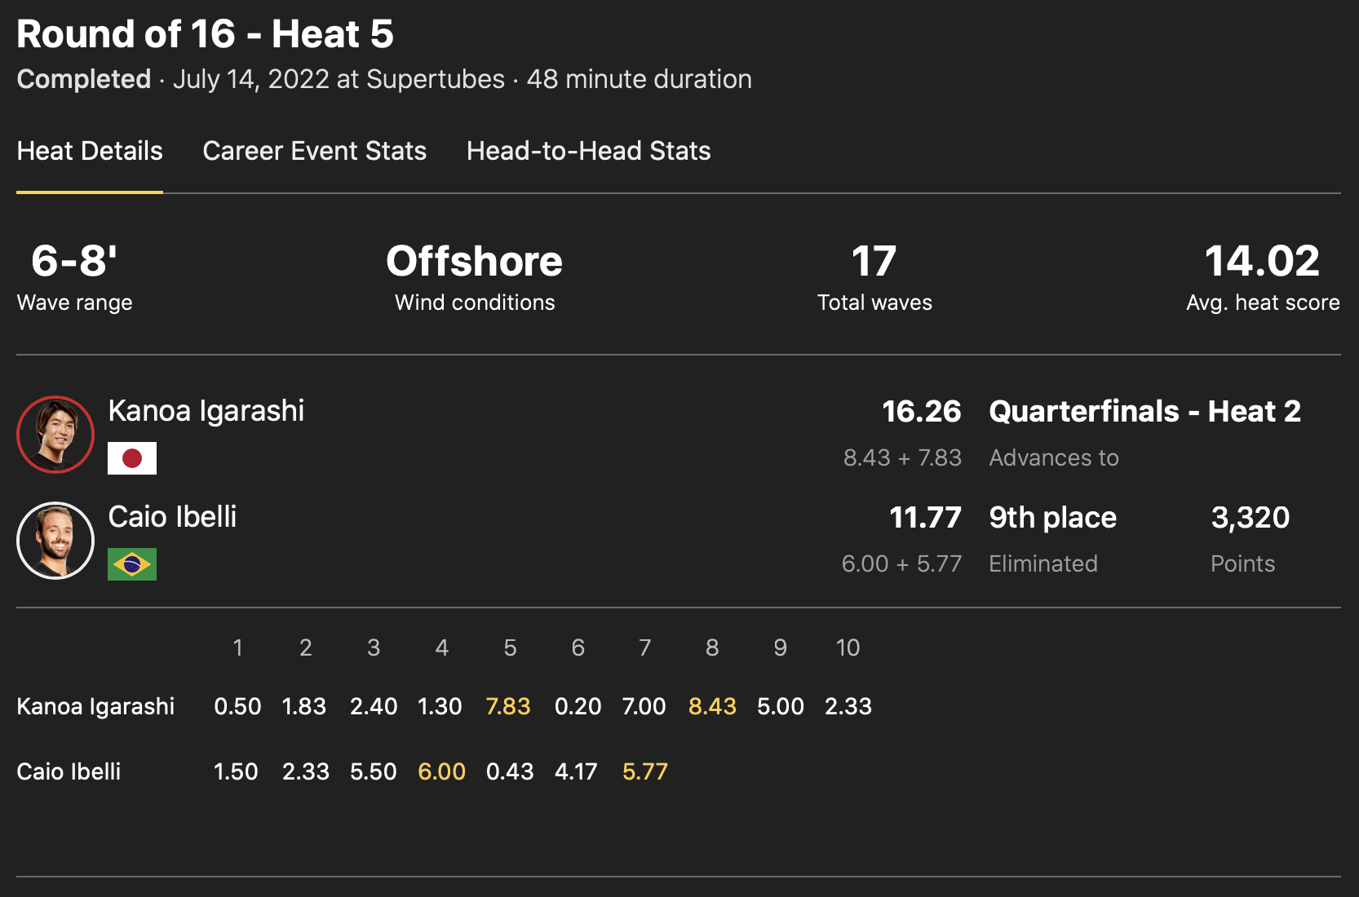Open Head-to-Head Stats tab
This screenshot has height=897, width=1359.
click(x=588, y=151)
